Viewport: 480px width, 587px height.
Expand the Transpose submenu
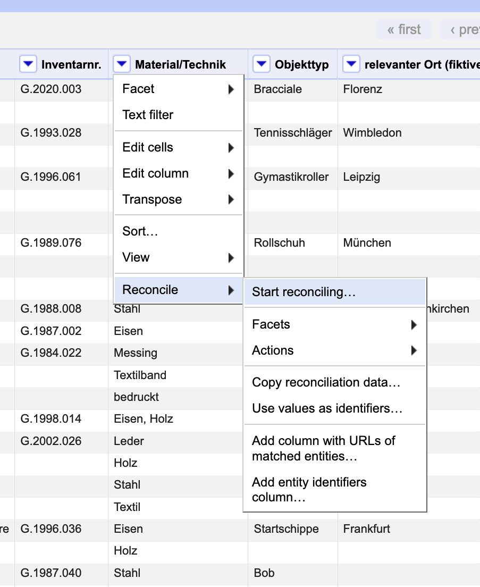click(178, 199)
